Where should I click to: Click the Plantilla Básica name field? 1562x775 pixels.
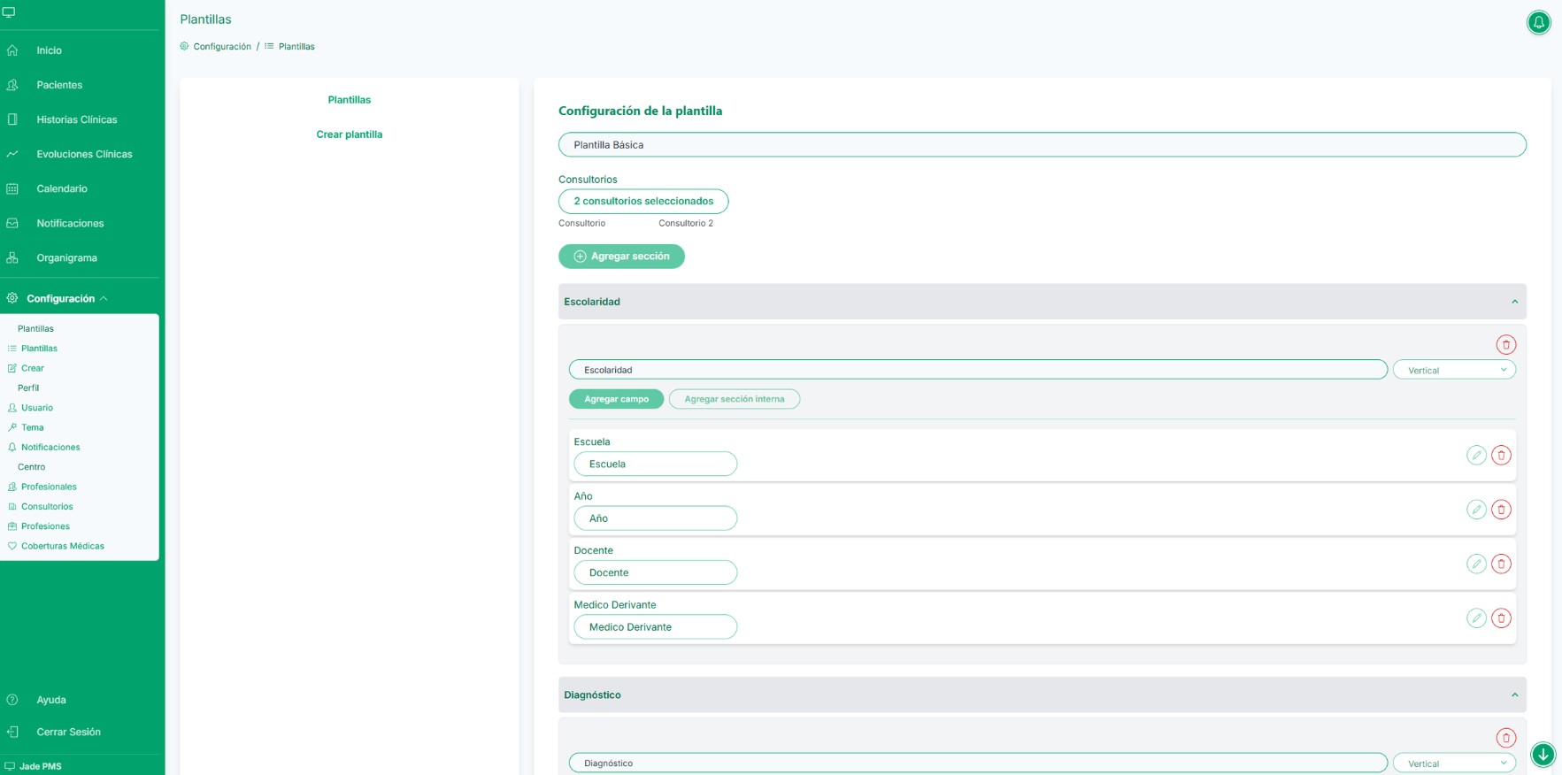(x=1043, y=145)
